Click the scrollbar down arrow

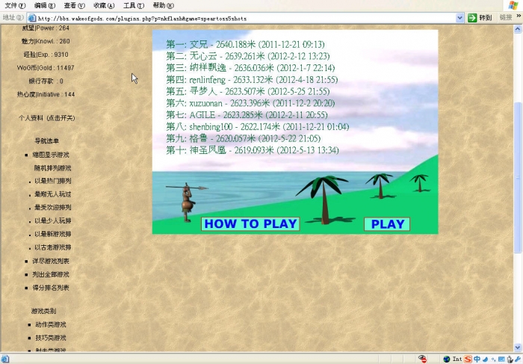pos(517,348)
